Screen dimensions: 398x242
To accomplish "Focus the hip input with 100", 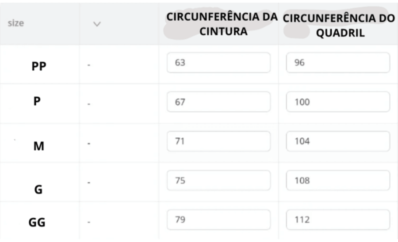I will pos(338,102).
